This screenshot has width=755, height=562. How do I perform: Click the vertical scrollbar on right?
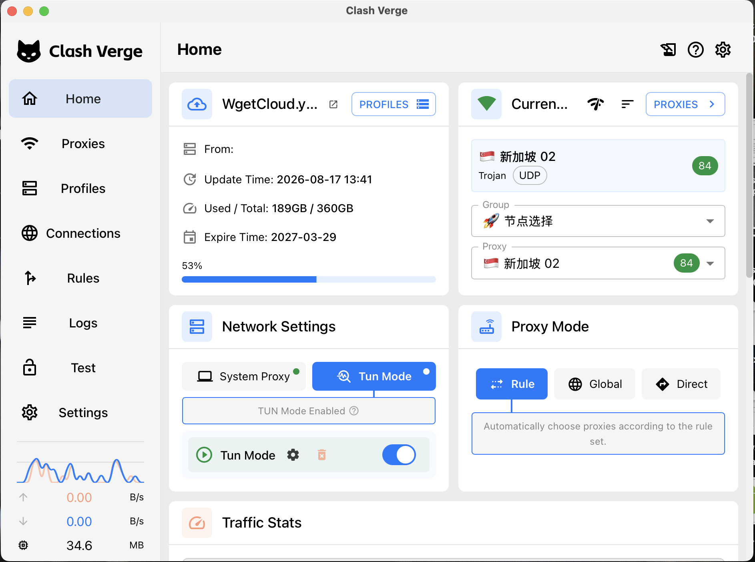point(749,175)
